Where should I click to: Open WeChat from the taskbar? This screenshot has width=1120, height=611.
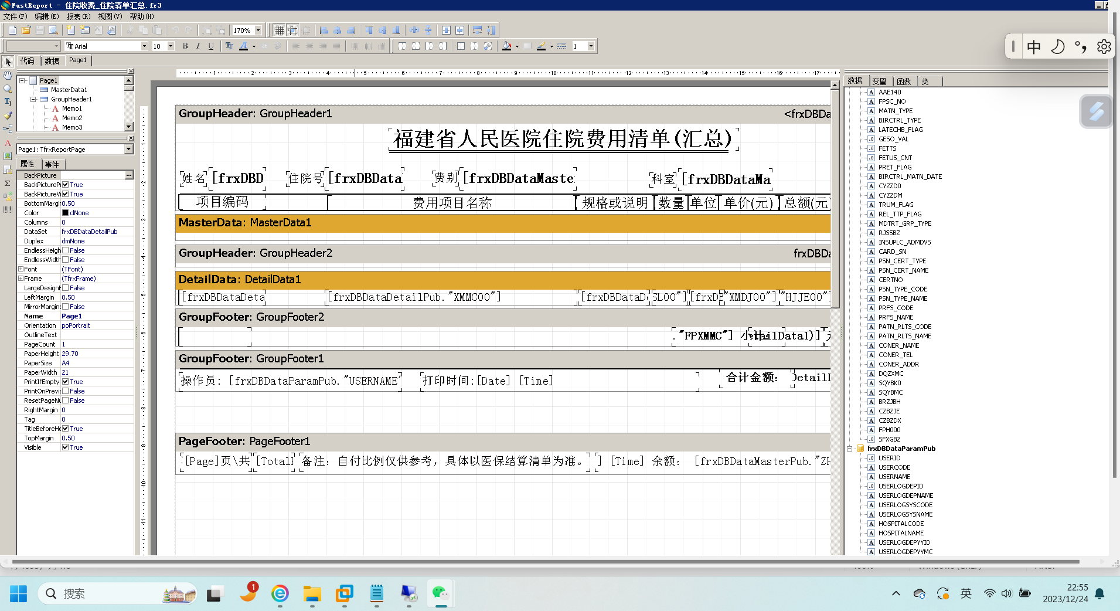pyautogui.click(x=440, y=593)
